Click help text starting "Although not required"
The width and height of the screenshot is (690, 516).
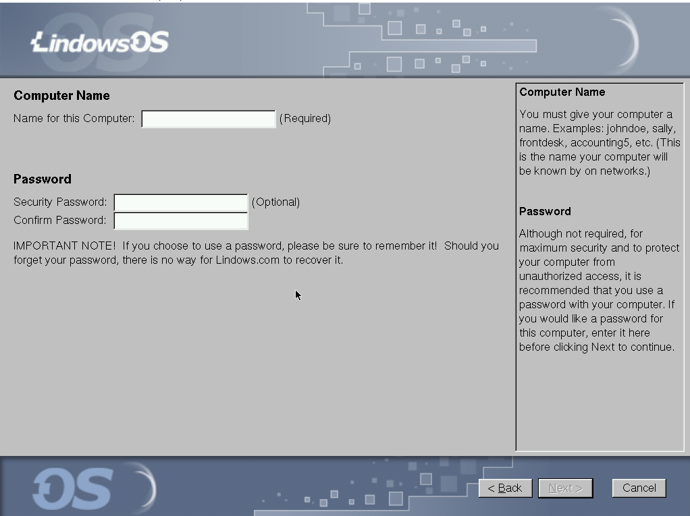[x=599, y=290]
